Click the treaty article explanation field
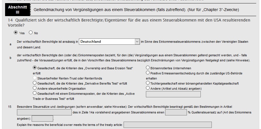Screen dimensions: 261x129 168,125
